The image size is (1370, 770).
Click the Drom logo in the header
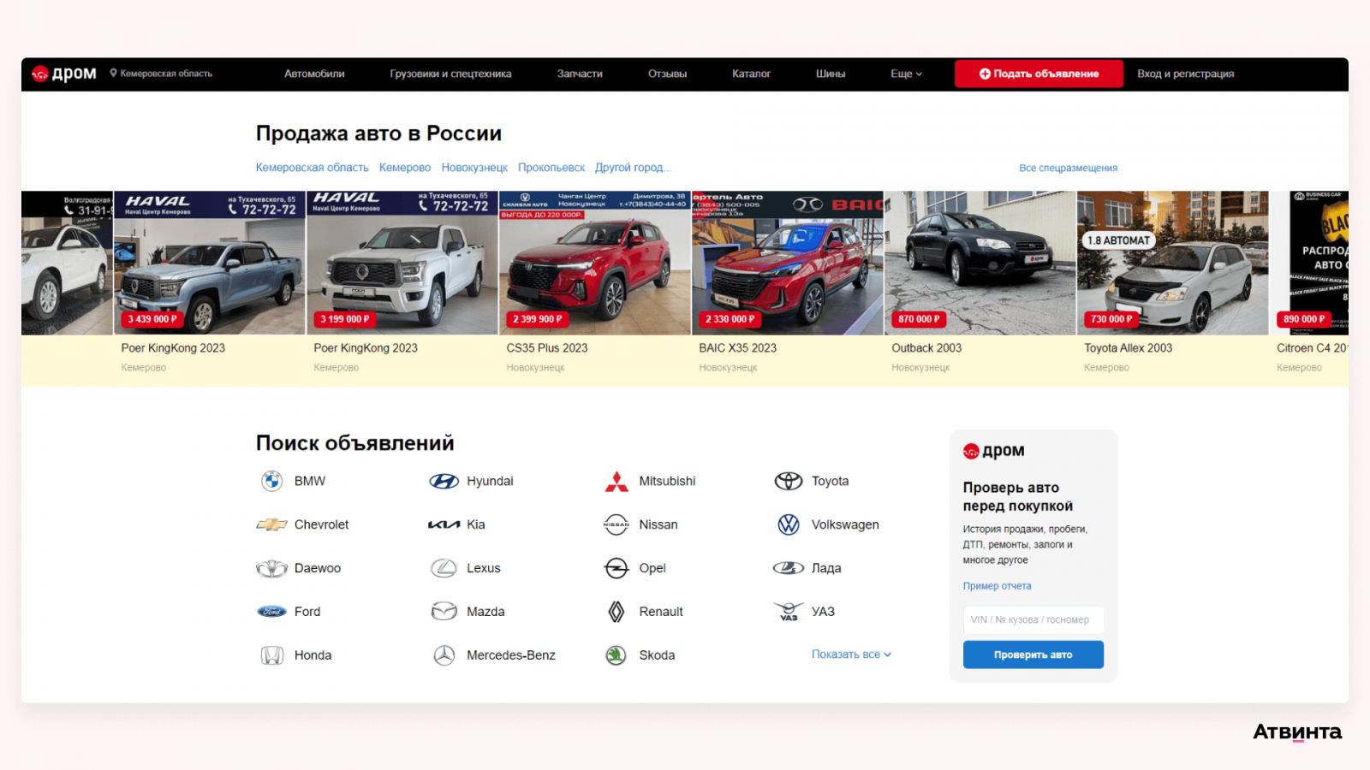pos(64,74)
